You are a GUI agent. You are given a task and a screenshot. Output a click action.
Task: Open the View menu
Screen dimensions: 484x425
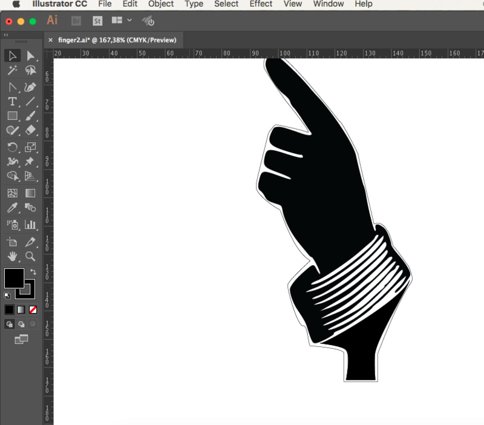pos(293,4)
